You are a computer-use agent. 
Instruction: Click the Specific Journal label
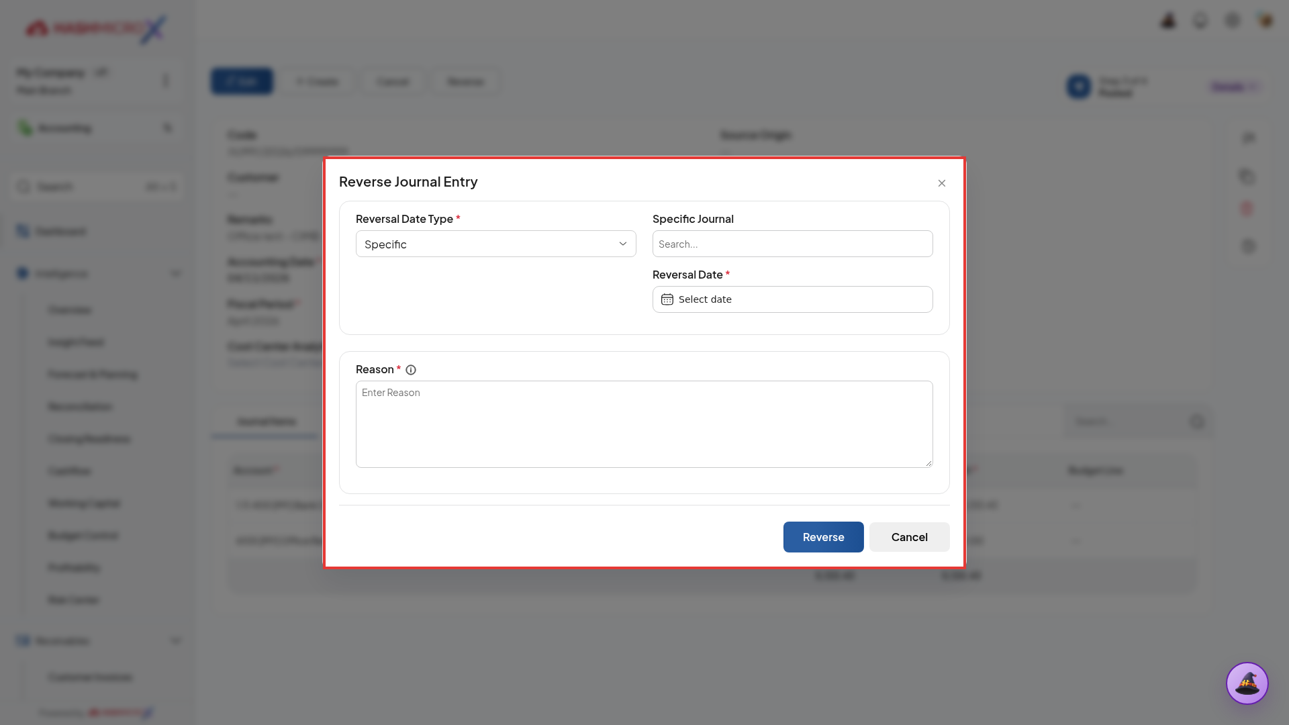click(x=693, y=219)
